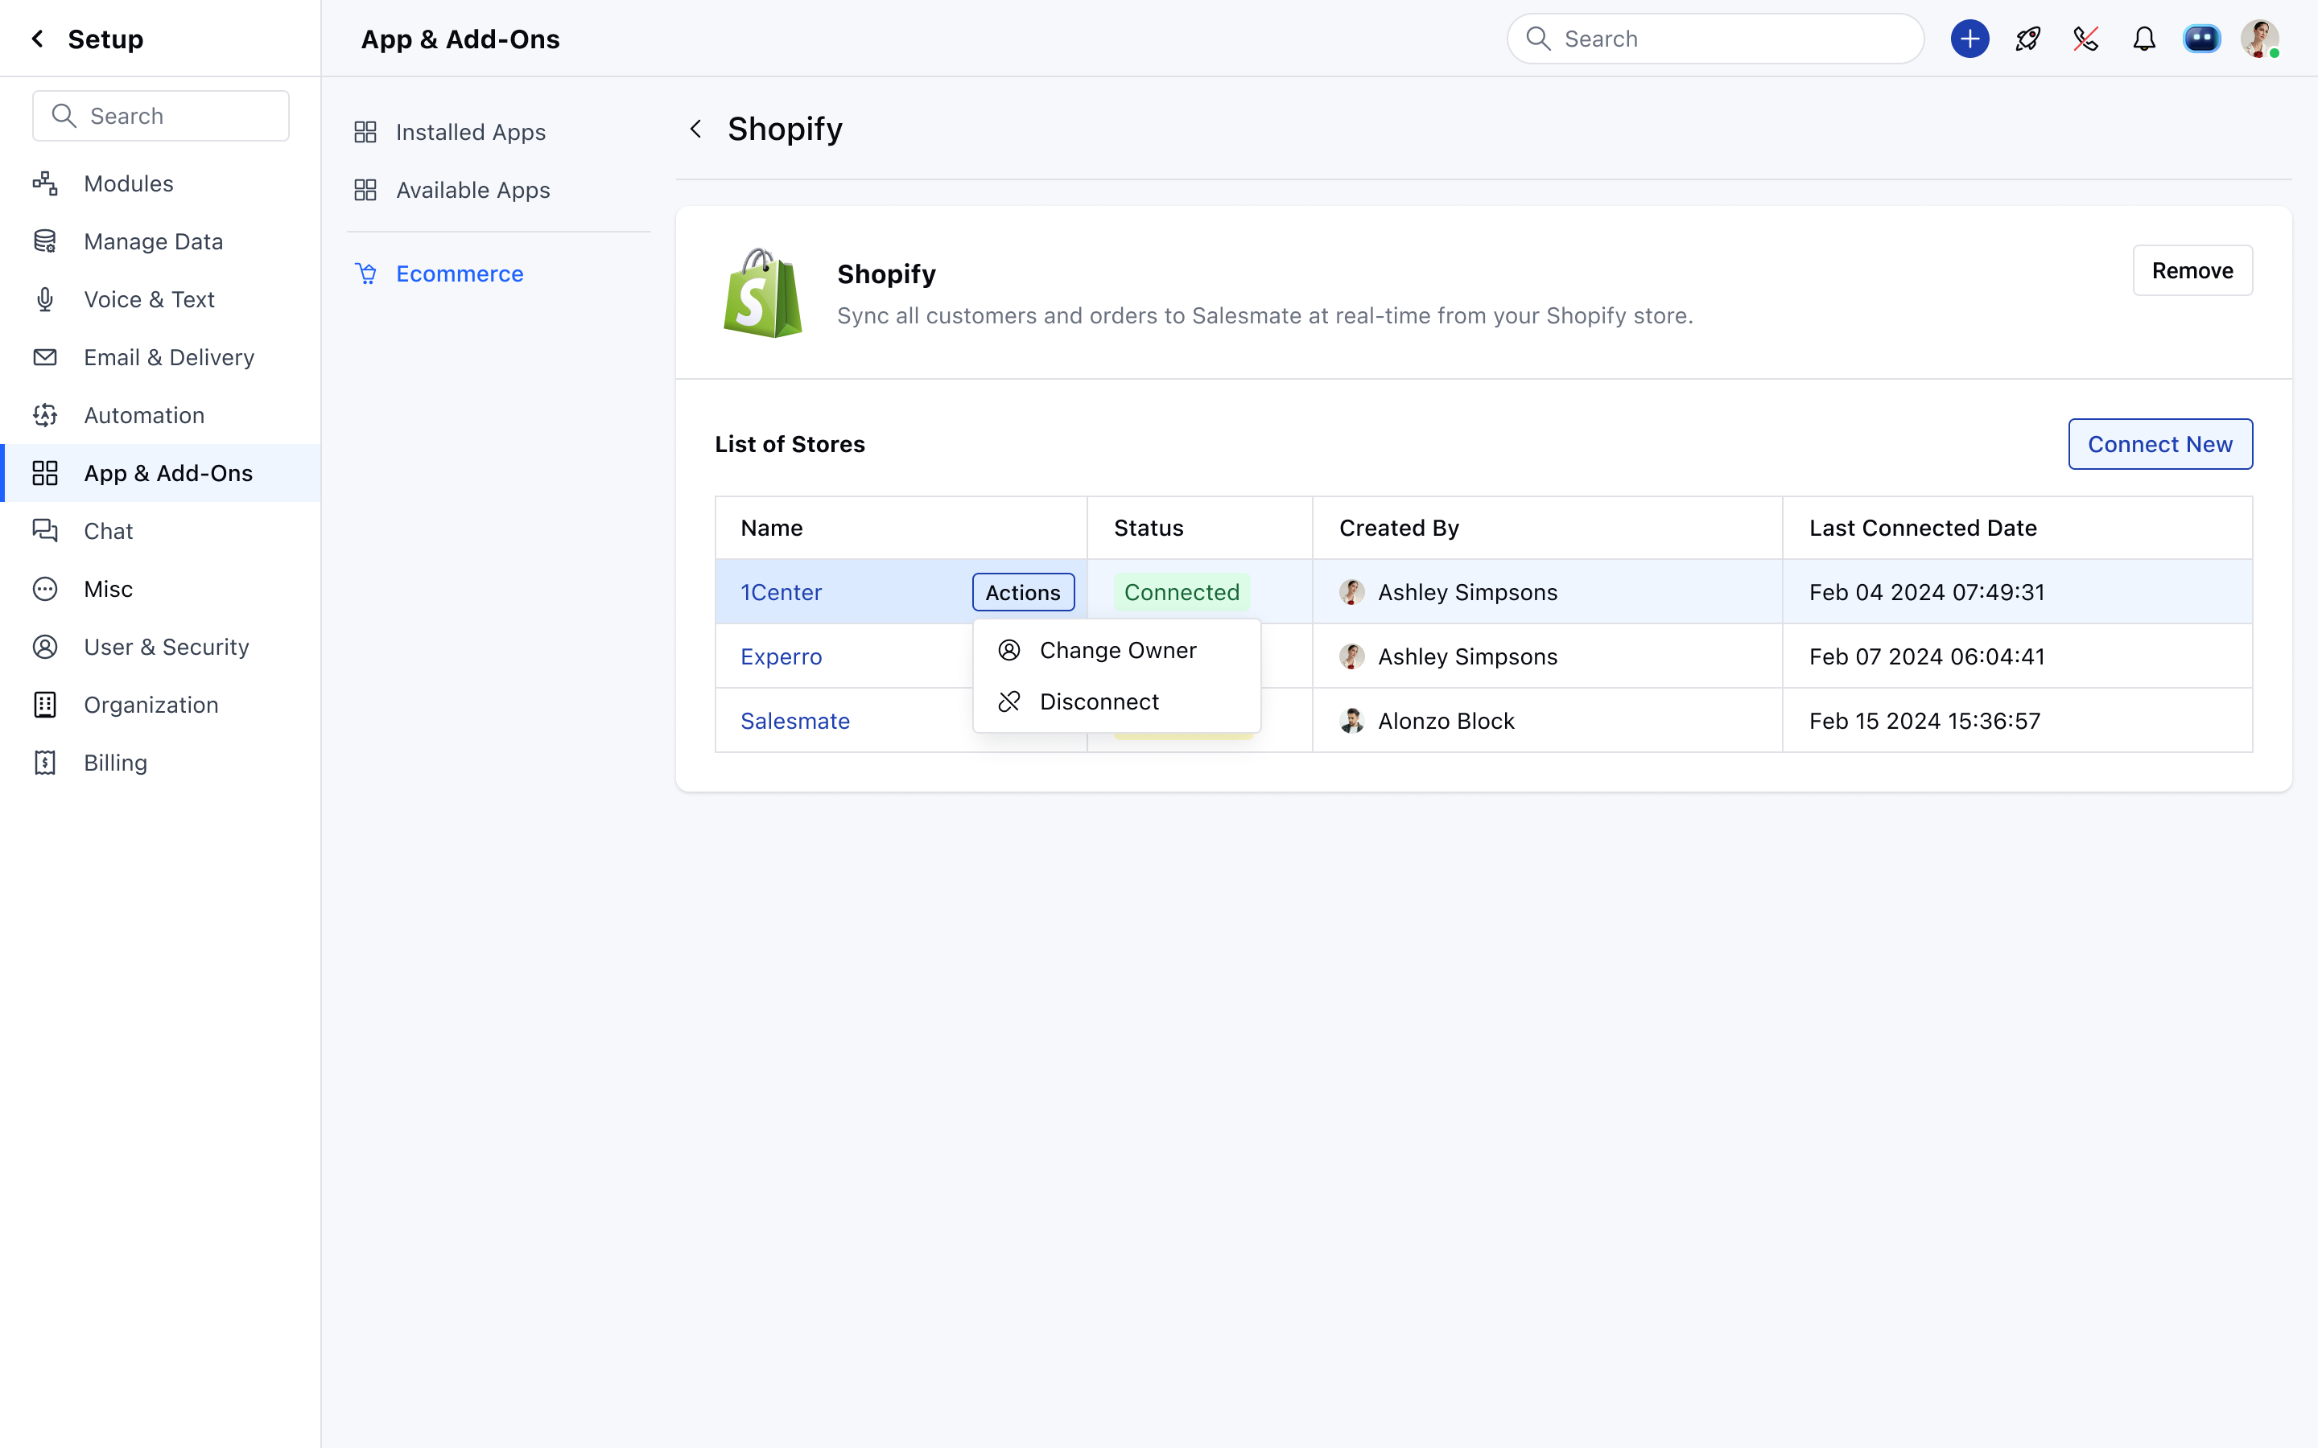Viewport: 2318px width, 1448px height.
Task: Remove the Shopify app
Action: [2192, 270]
